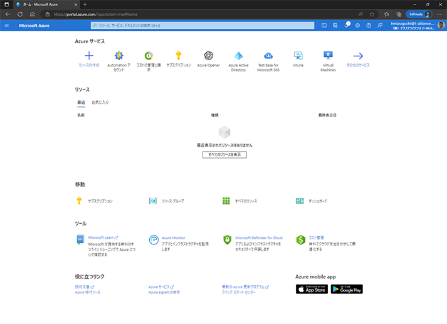Viewport: 447px width, 324px height.
Task: Open the Azure portal hamburger menu
Action: [x=7, y=26]
